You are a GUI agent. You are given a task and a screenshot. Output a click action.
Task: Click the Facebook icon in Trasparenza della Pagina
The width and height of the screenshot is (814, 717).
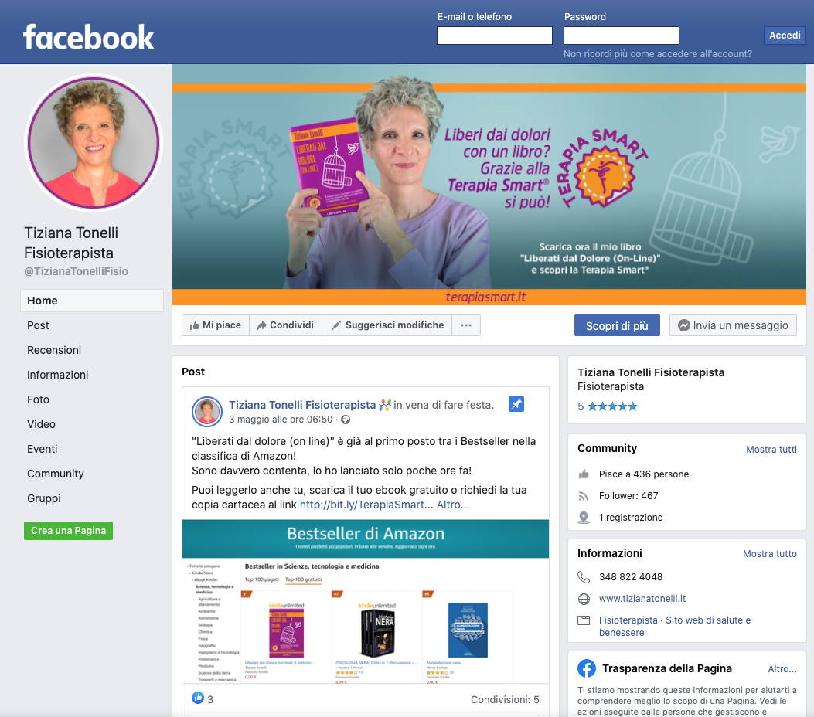point(587,668)
